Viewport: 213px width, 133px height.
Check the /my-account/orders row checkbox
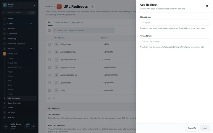point(49,60)
